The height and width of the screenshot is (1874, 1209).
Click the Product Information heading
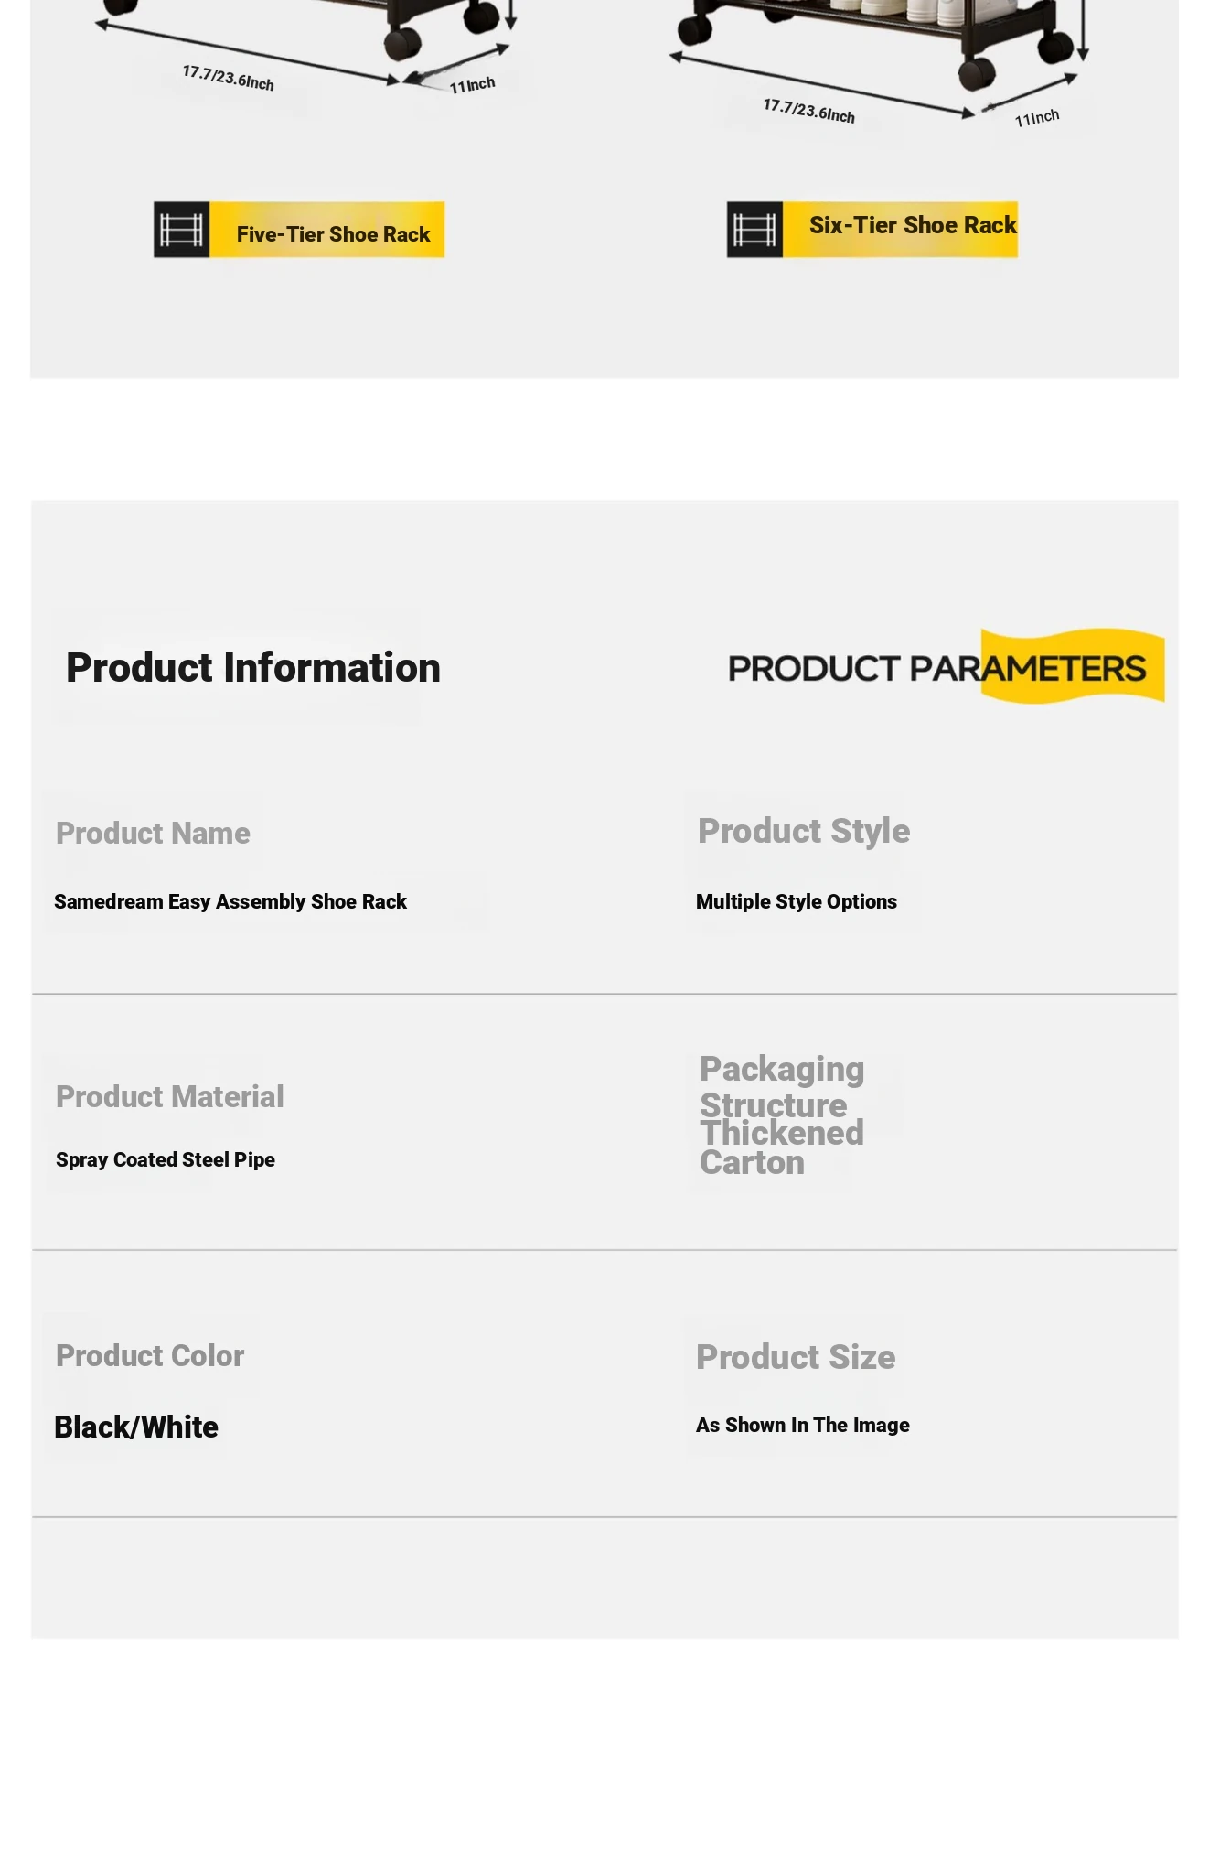[x=253, y=668]
